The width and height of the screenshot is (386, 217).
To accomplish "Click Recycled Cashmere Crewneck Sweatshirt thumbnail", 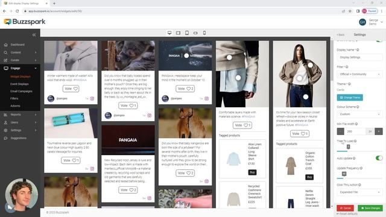I will 233,199.
